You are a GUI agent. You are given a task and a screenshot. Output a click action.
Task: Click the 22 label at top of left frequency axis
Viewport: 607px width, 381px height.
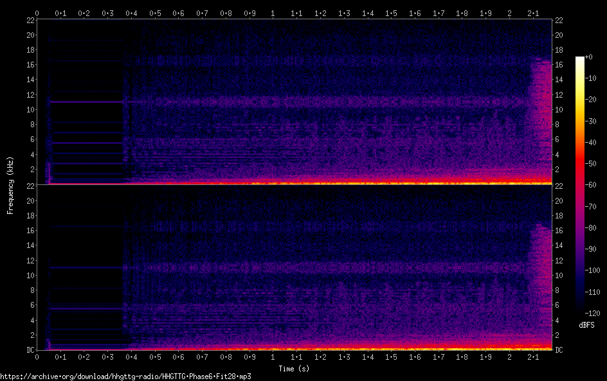[29, 20]
